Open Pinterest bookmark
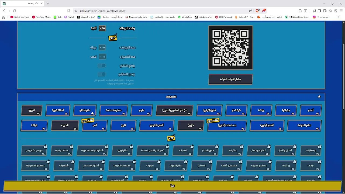This screenshot has width=345, height=194. (x=223, y=17)
